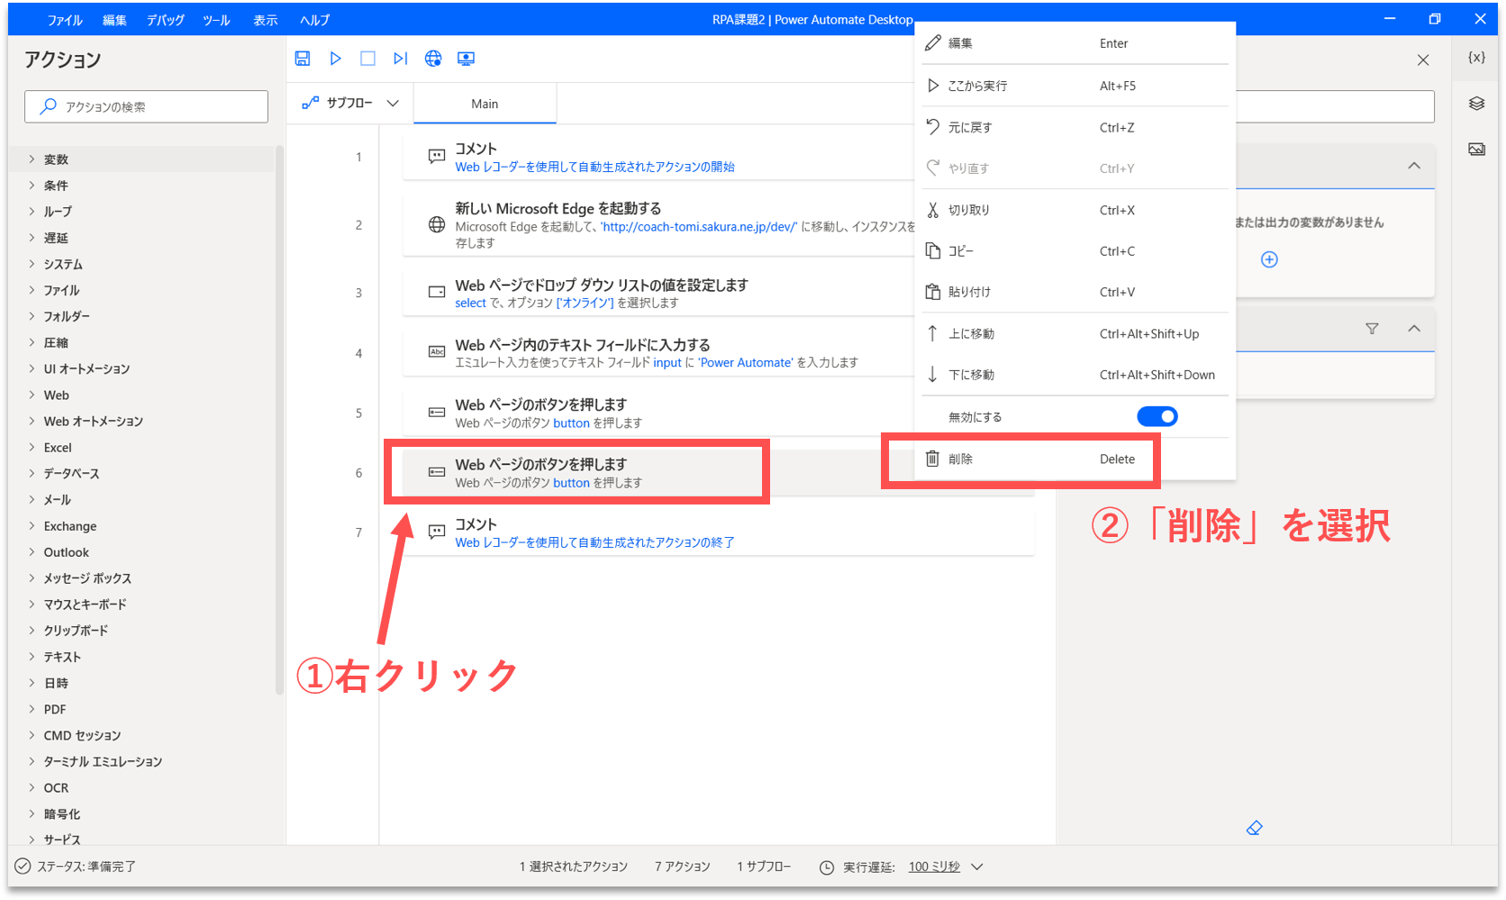Switch to the Main tab

(x=485, y=104)
